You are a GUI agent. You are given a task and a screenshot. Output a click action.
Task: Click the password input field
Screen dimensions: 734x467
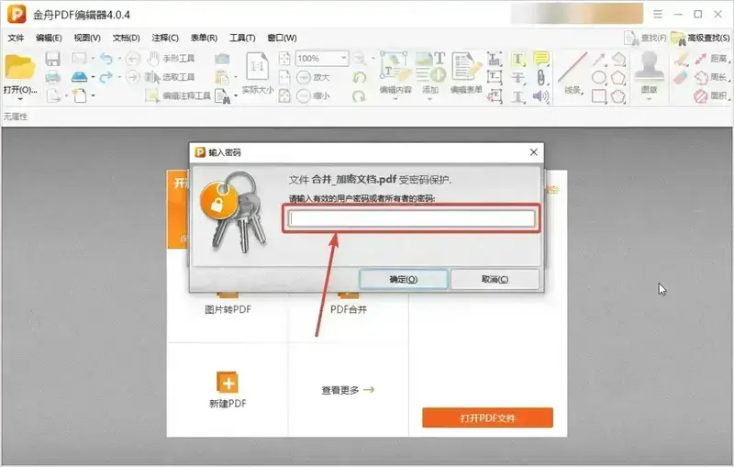coord(412,218)
